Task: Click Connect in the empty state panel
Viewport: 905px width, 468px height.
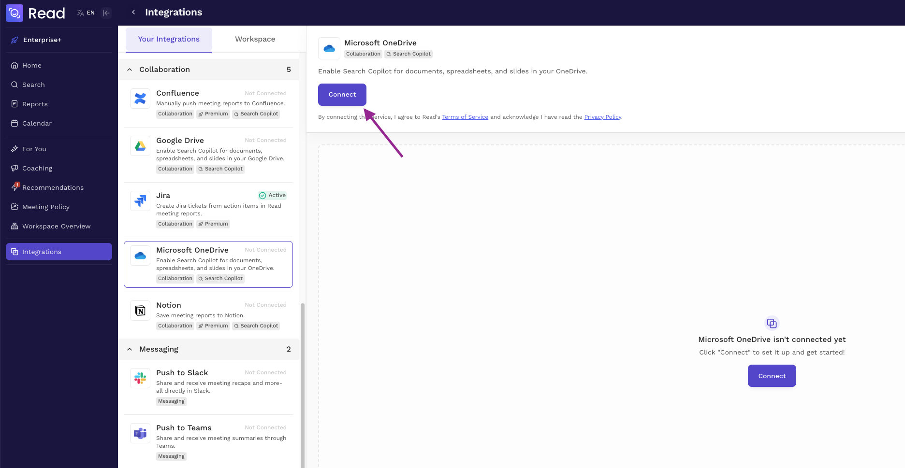Action: [772, 376]
